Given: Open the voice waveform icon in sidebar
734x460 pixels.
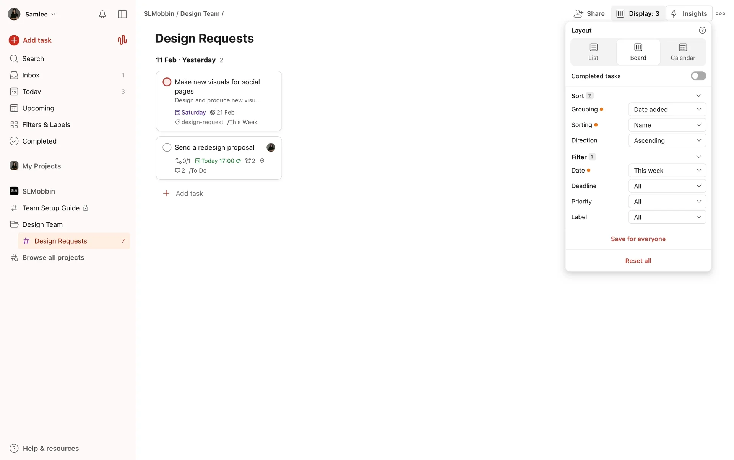Looking at the screenshot, I should point(122,40).
